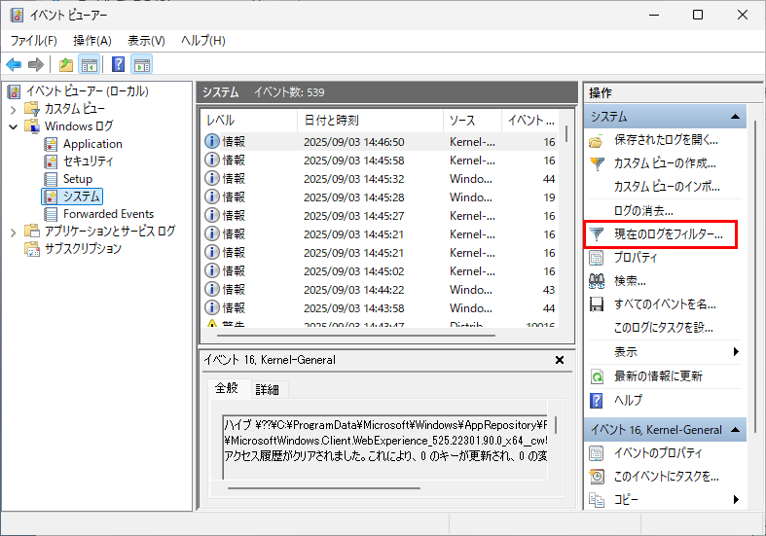
Task: Click 最新の情報に更新 refresh action
Action: [658, 375]
